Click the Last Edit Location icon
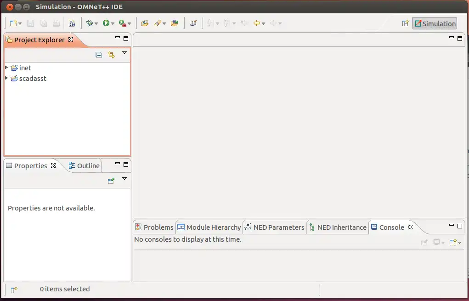Image resolution: width=469 pixels, height=301 pixels. click(244, 23)
